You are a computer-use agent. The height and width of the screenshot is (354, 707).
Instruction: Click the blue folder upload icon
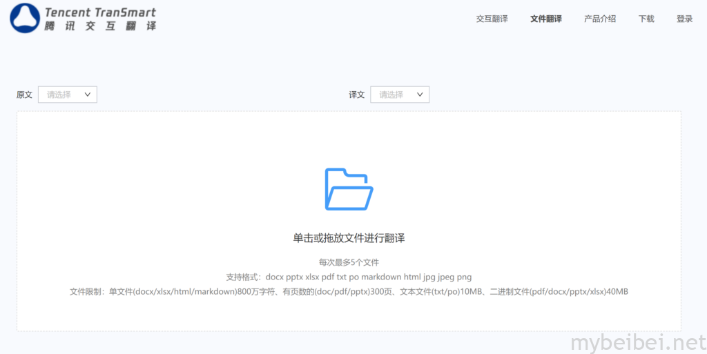click(x=349, y=189)
